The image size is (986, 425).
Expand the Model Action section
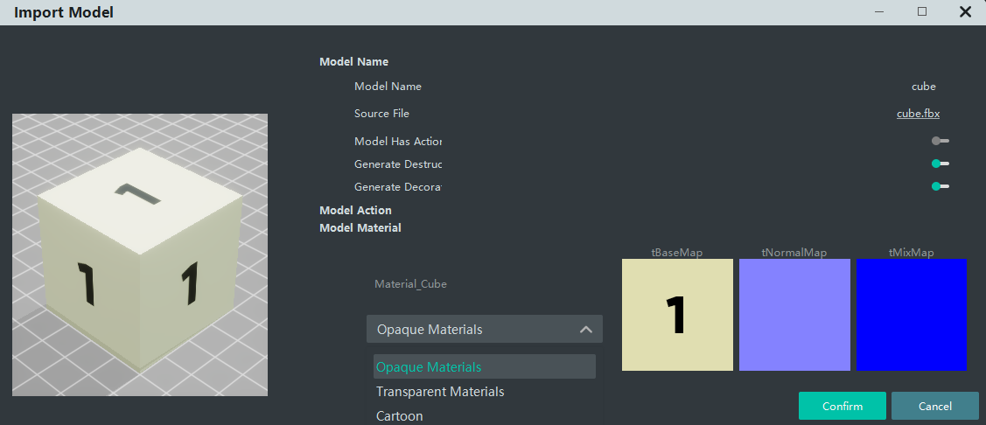pyautogui.click(x=355, y=211)
